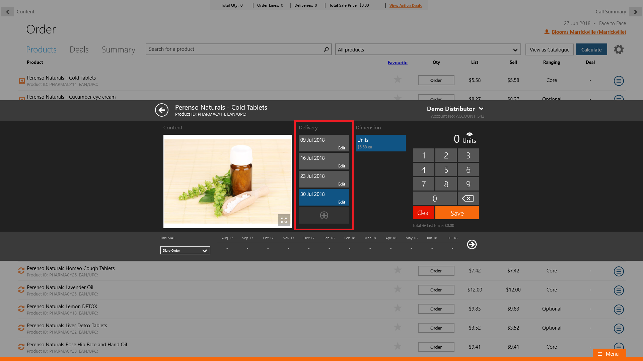Click the Search for a product field
Image resolution: width=643 pixels, height=361 pixels.
point(234,49)
